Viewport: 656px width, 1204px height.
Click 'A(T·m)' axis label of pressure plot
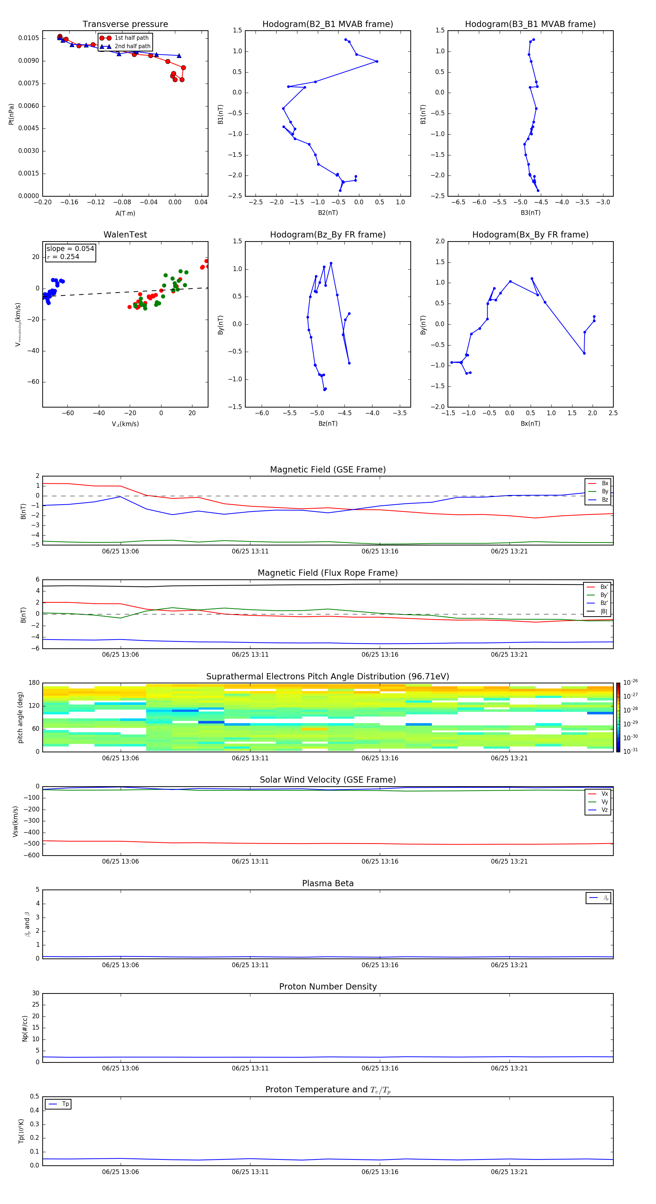[125, 213]
